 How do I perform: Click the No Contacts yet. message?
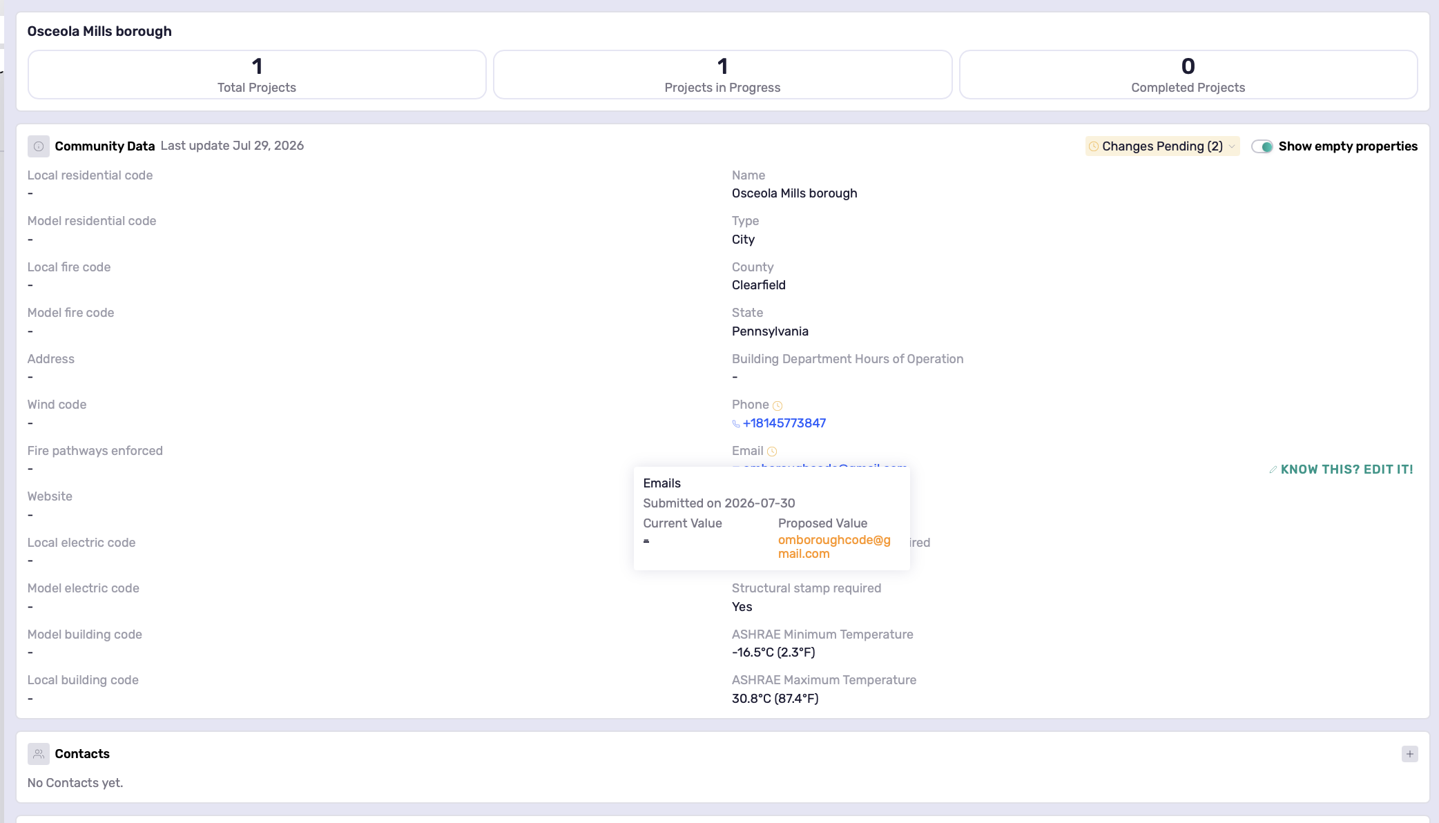click(x=75, y=783)
